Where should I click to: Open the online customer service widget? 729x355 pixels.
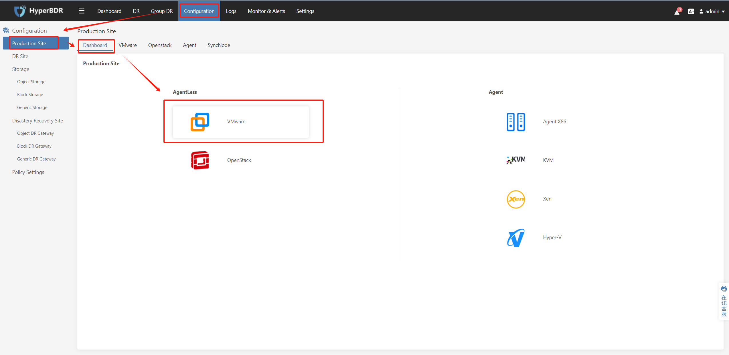[x=724, y=301]
